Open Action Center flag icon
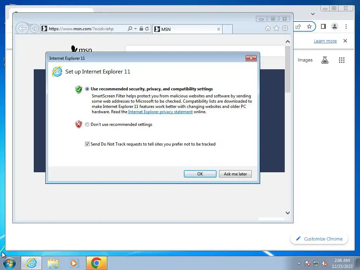 click(x=307, y=264)
